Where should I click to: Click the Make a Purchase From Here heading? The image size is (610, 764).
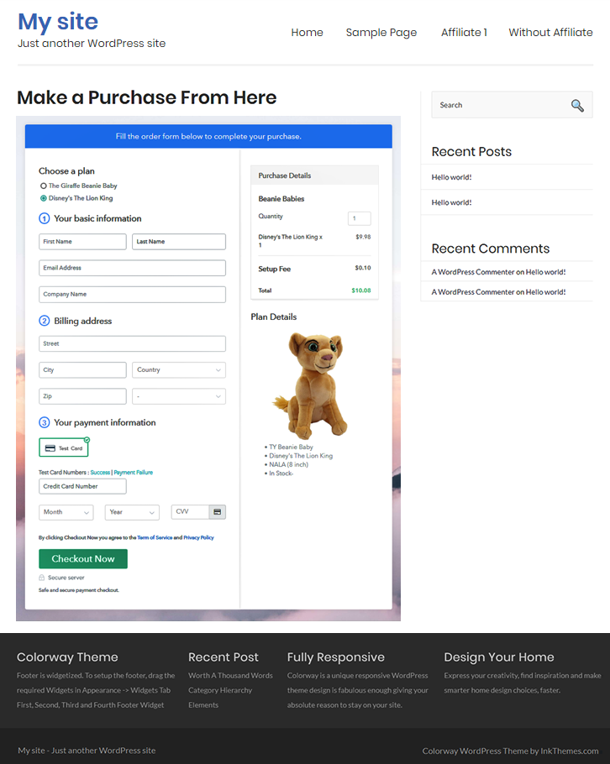(x=147, y=97)
